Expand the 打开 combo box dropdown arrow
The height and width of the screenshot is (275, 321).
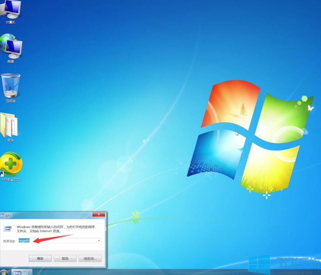click(x=99, y=241)
